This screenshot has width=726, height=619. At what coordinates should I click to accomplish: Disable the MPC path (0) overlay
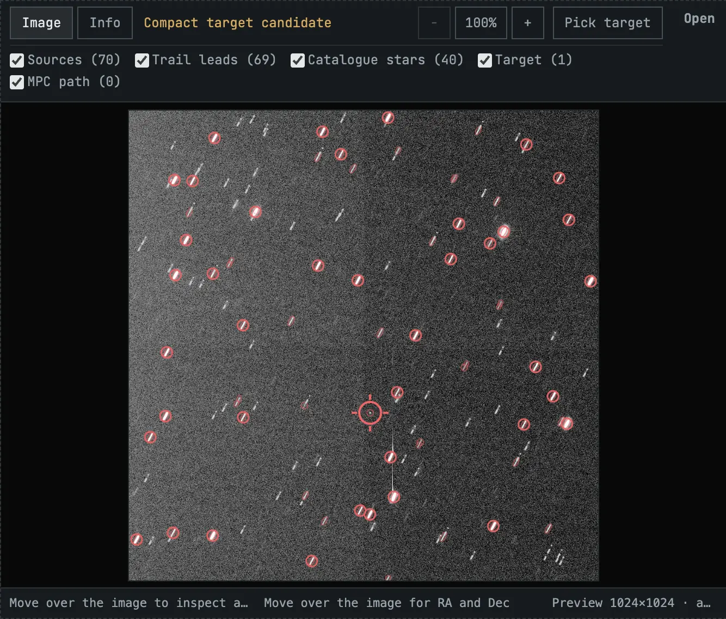tap(17, 82)
